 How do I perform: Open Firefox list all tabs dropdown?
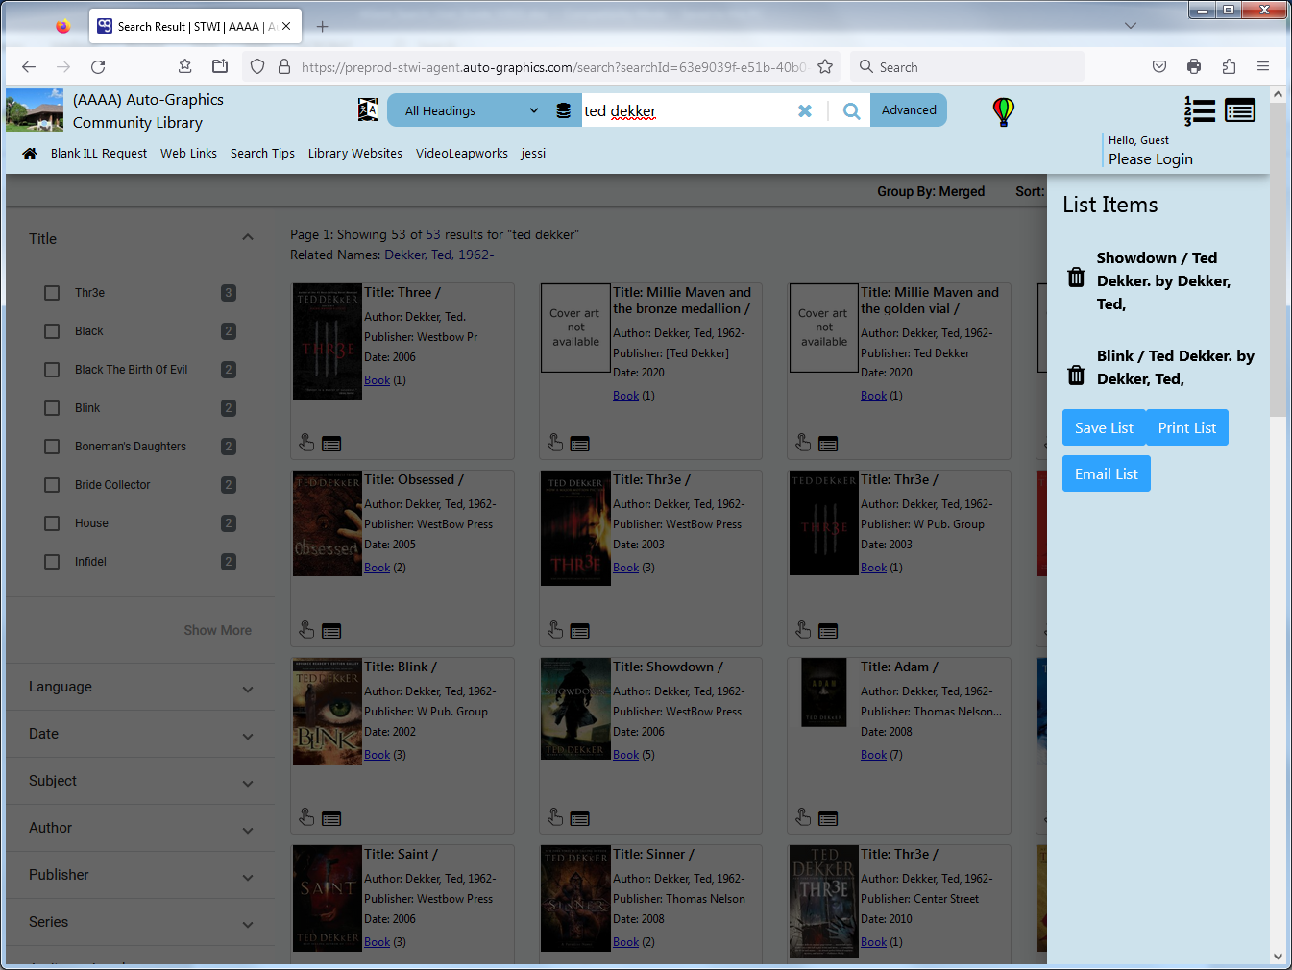(1131, 26)
